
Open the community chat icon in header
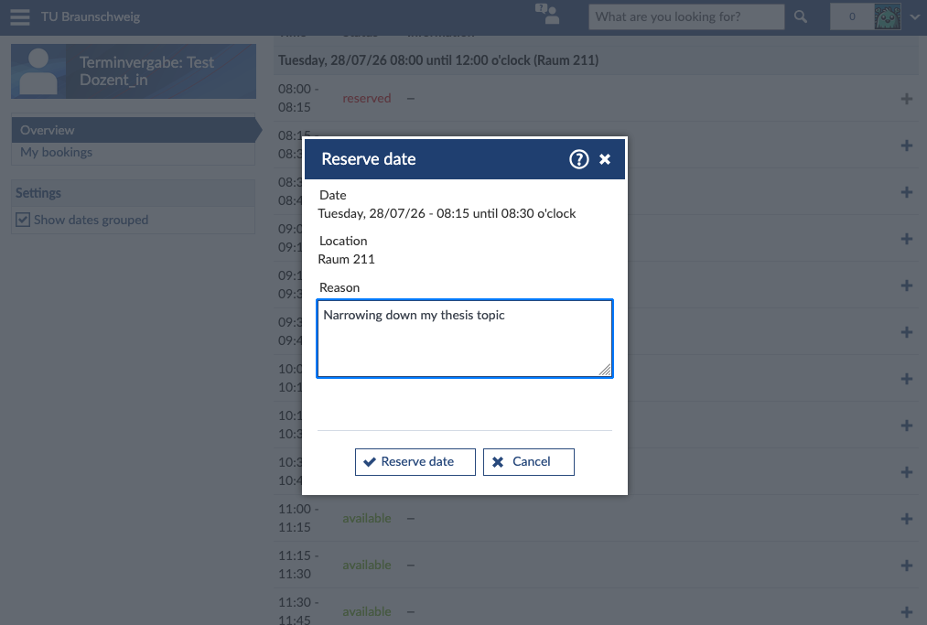[547, 15]
